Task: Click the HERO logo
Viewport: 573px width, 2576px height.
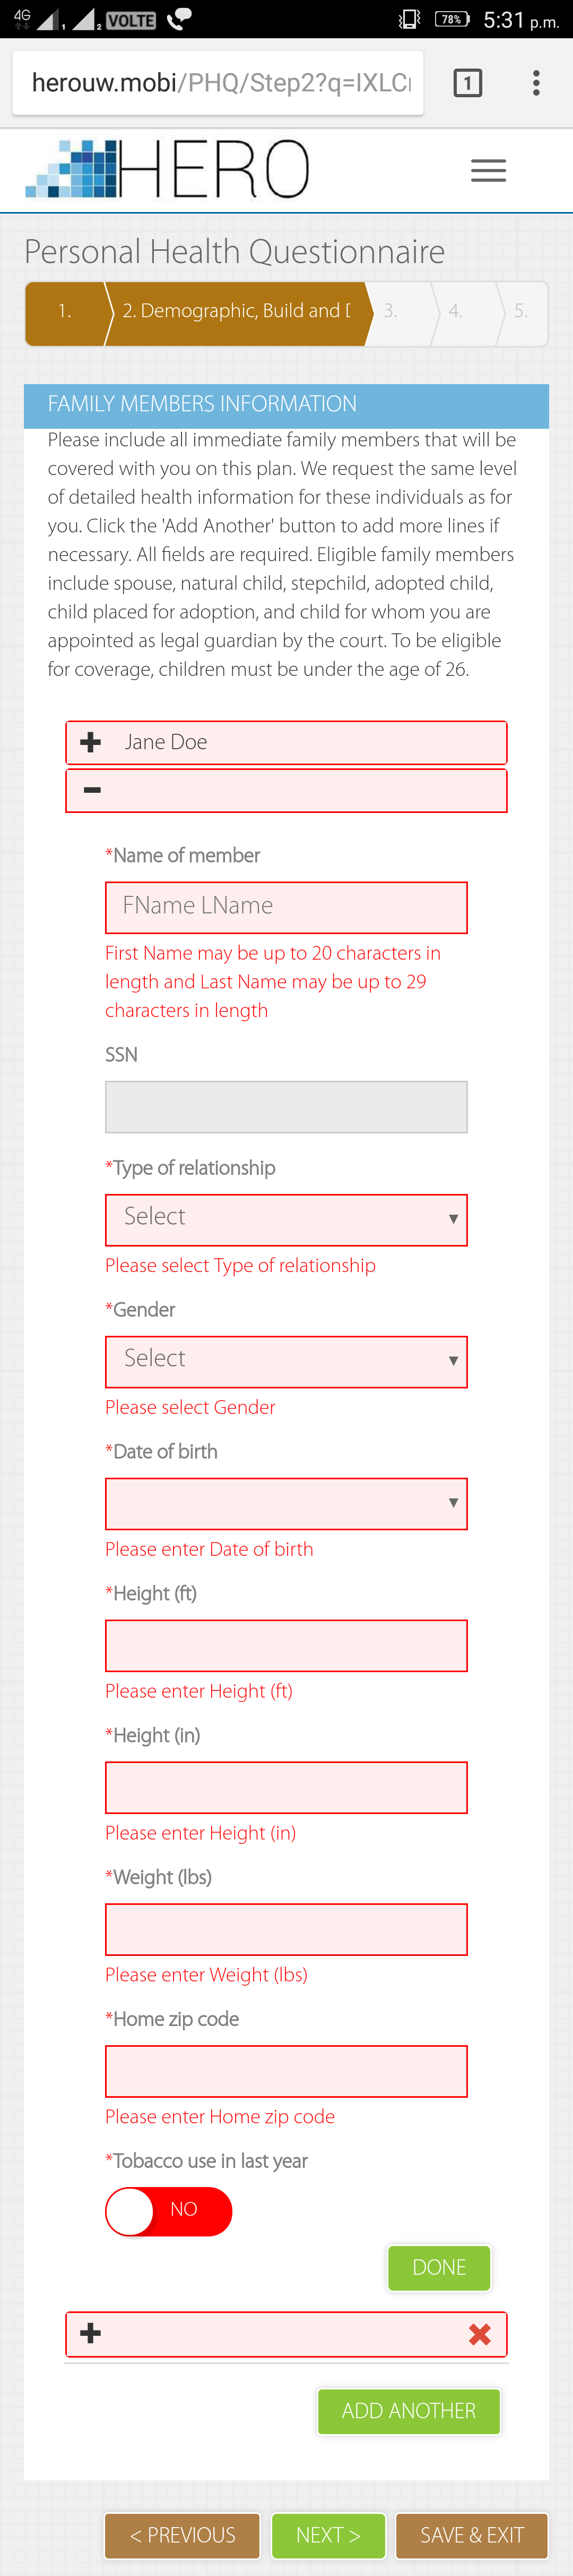Action: [x=168, y=170]
